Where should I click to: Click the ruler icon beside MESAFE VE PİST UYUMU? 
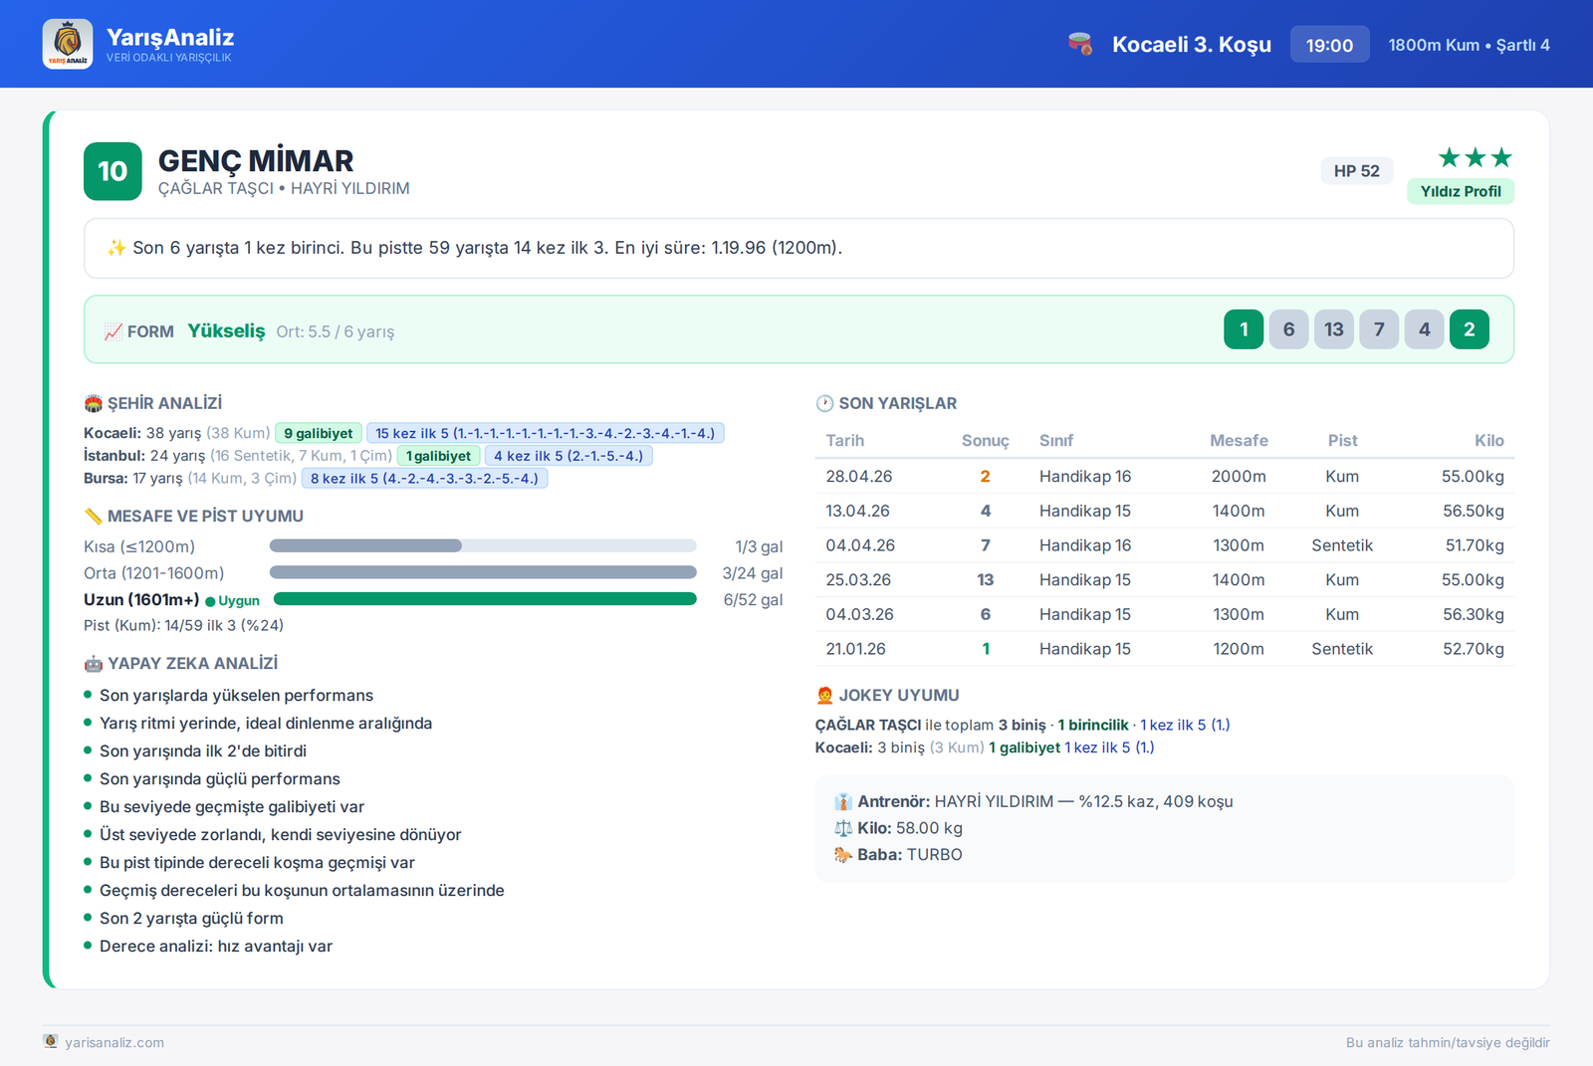coord(94,516)
